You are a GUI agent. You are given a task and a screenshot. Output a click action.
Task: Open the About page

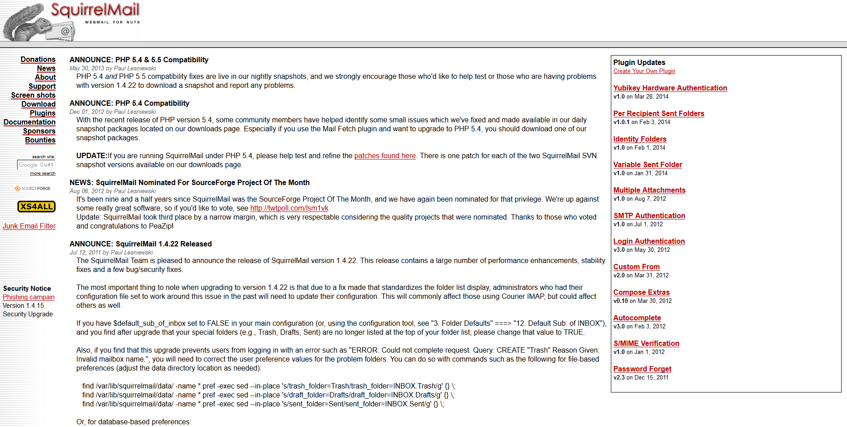click(45, 78)
